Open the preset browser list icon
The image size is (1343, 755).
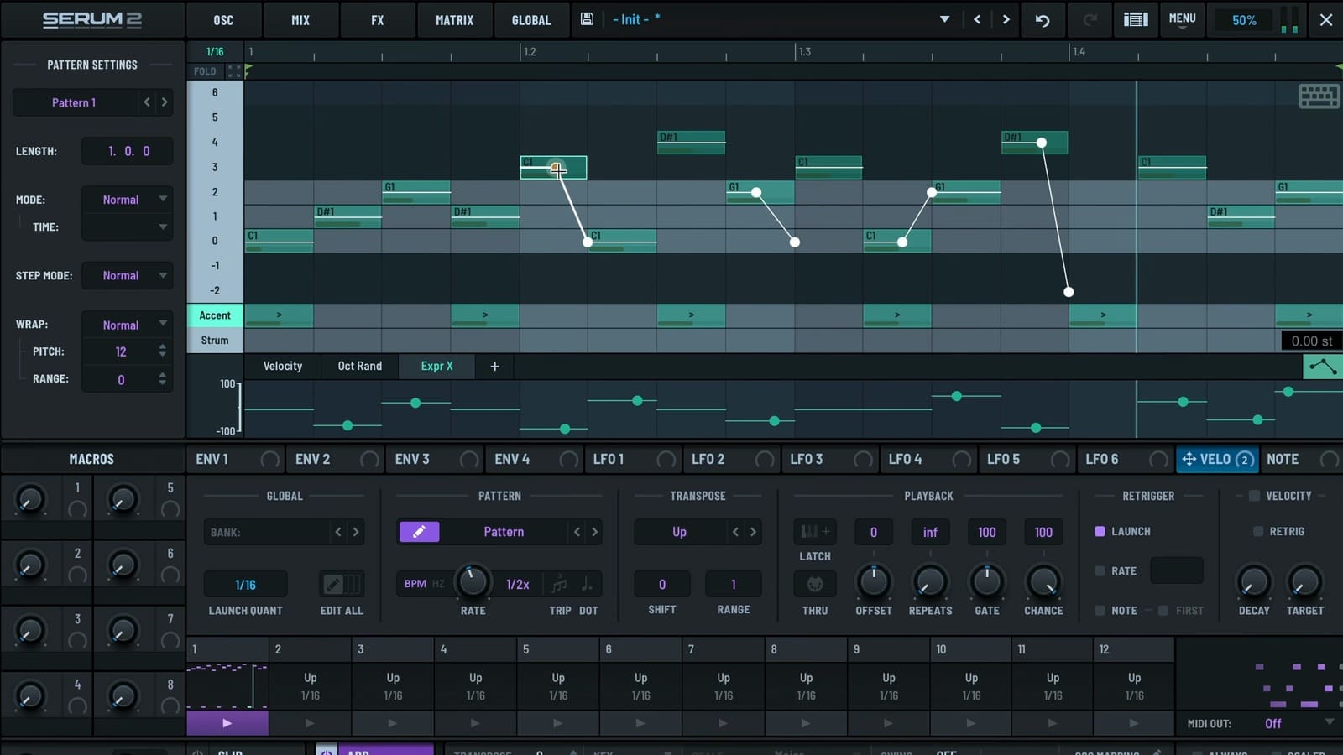click(1136, 19)
